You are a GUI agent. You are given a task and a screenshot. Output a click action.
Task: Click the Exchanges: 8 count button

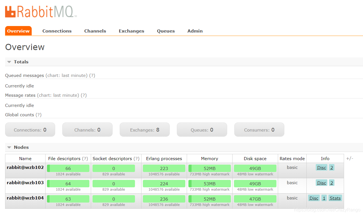(x=145, y=130)
